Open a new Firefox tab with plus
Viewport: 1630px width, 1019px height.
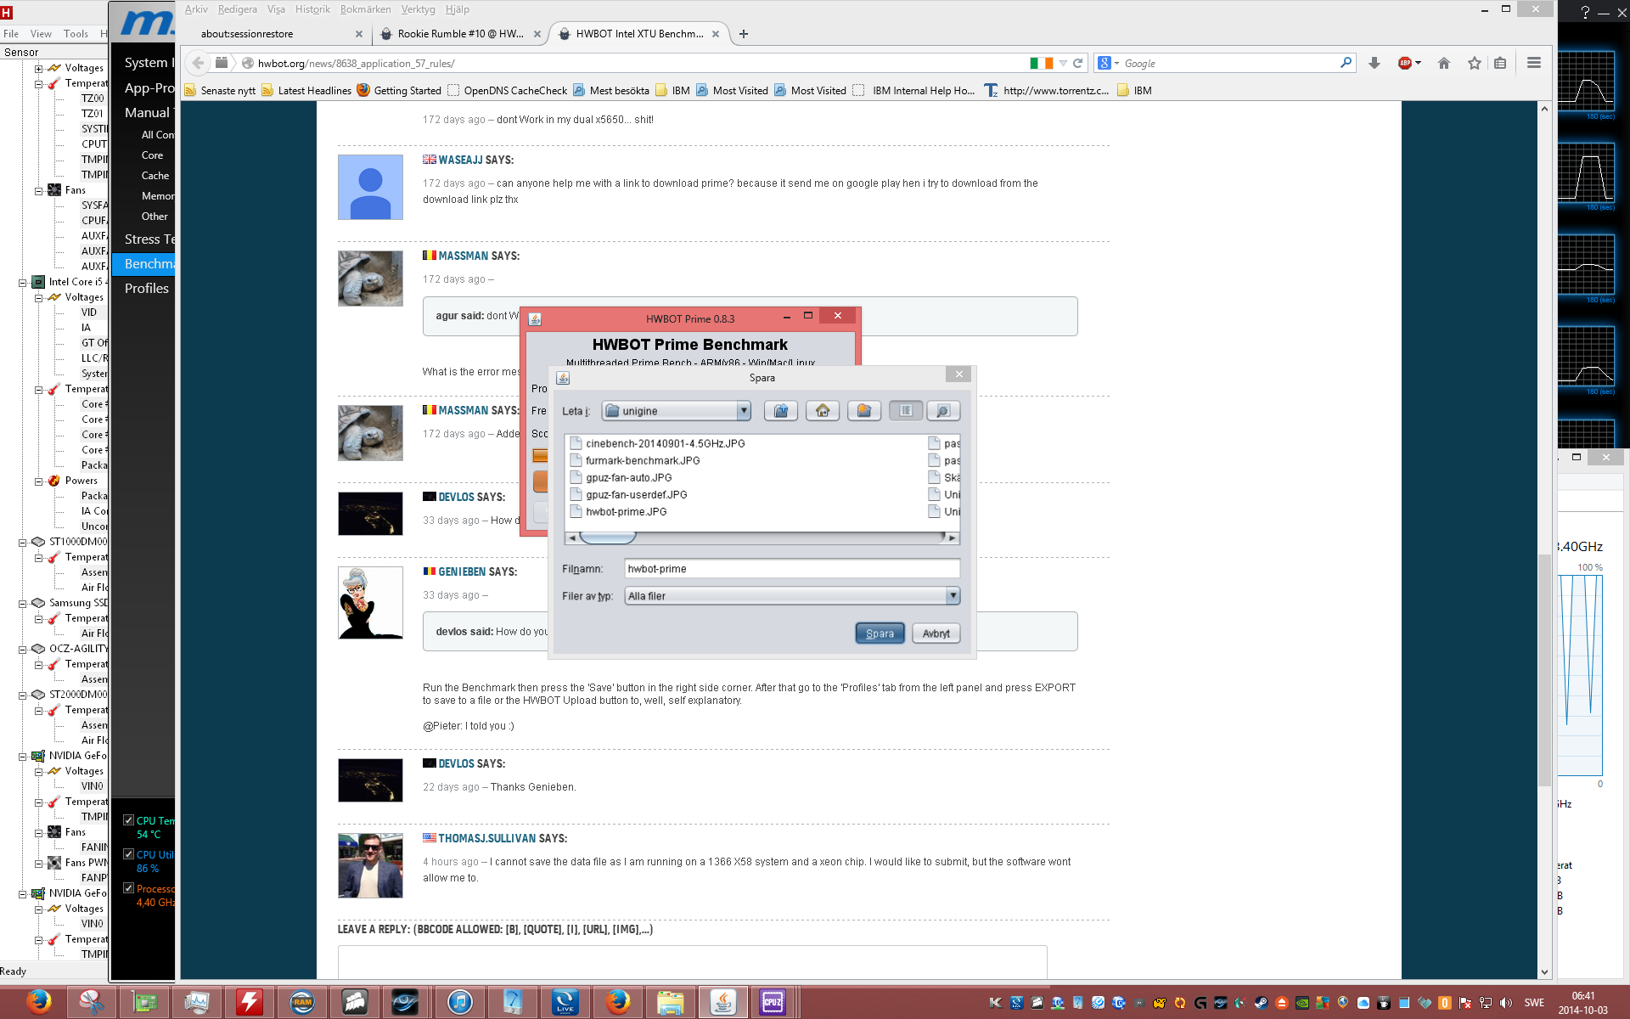(744, 34)
